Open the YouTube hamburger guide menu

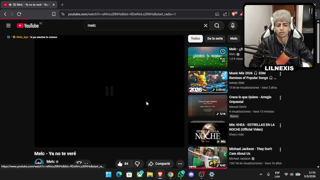[8, 25]
